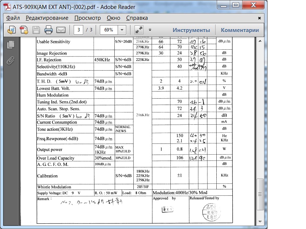
Task: Click the create PDF online icon
Action: click(x=12, y=30)
